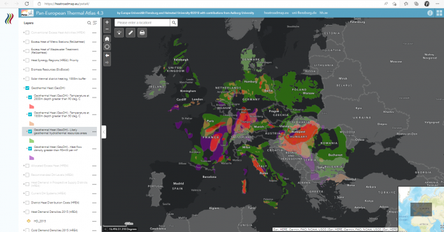Open layer list options filter icon

click(x=95, y=23)
